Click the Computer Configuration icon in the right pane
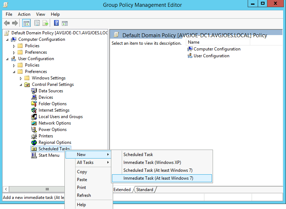The height and width of the screenshot is (209, 286). 190,49
